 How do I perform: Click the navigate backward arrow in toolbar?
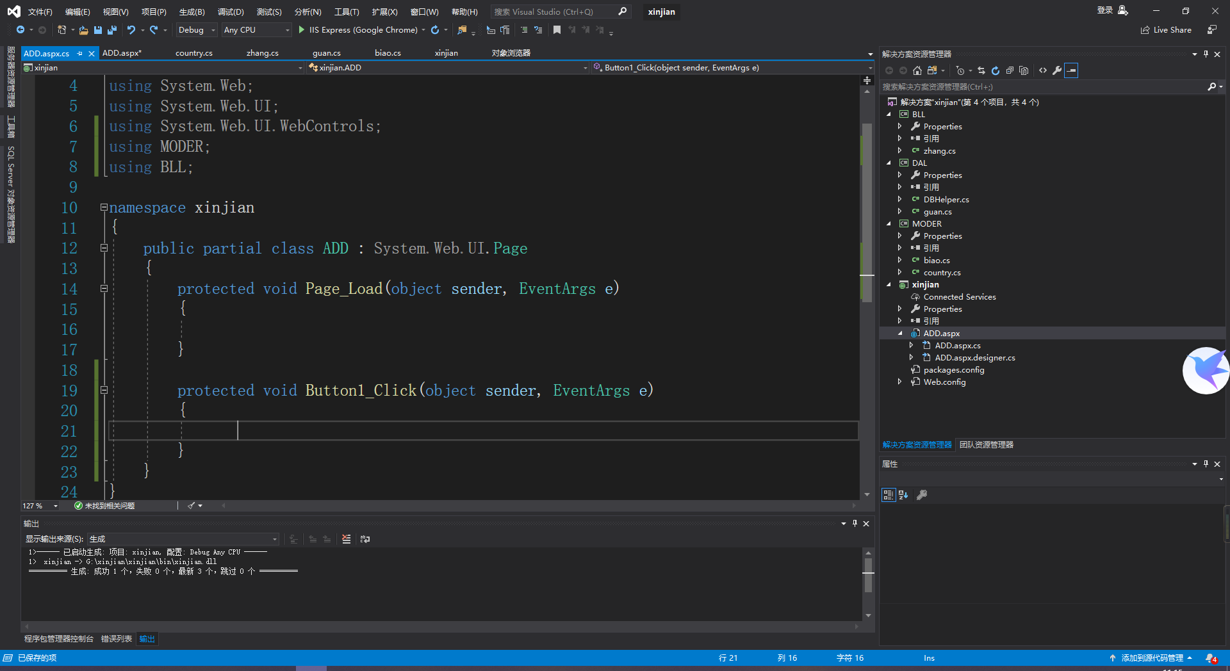20,30
